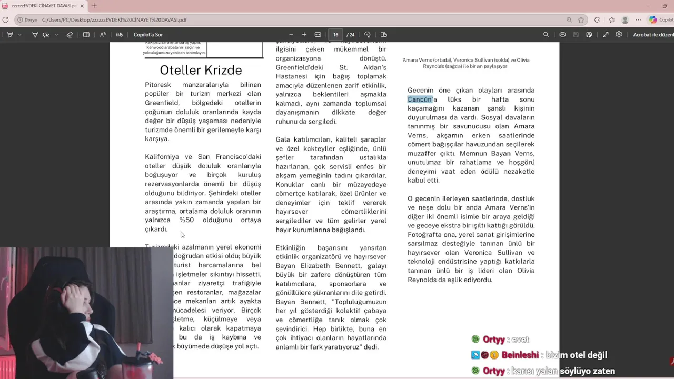
Task: Save the PDF as a copy
Action: coord(589,35)
